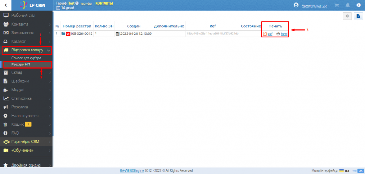Viewport: 365px width, 174px height.
Task: Open Двойная скидка! menu item
Action: click(26, 165)
